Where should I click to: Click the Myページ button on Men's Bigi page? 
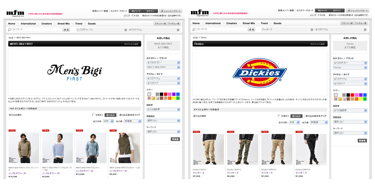136,11
